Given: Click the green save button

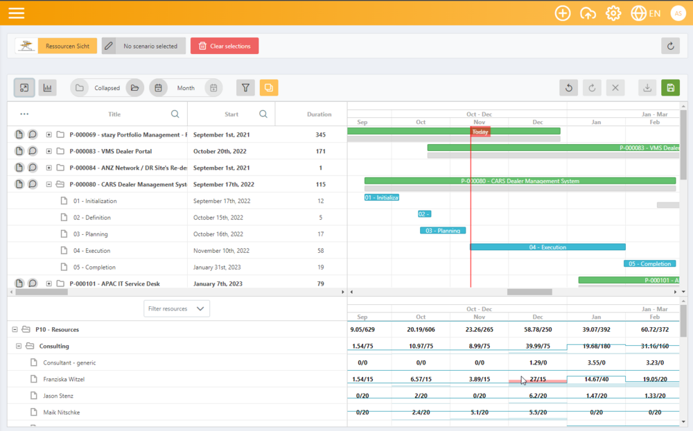Looking at the screenshot, I should 669,88.
